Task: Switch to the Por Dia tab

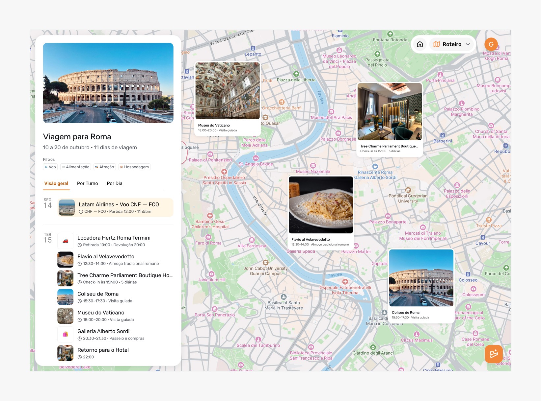Action: click(115, 183)
